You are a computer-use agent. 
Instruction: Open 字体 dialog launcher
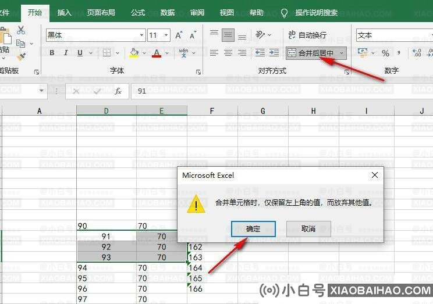198,71
